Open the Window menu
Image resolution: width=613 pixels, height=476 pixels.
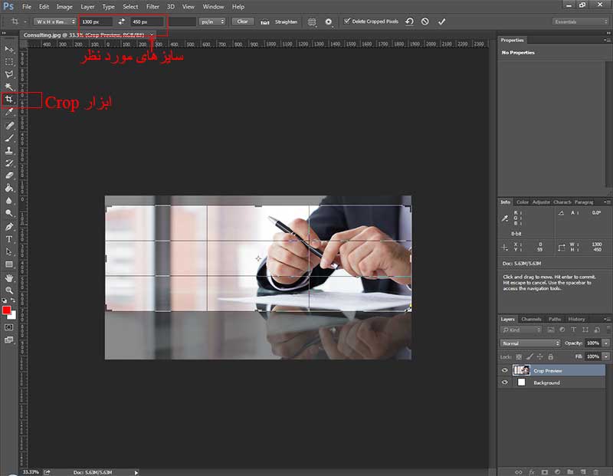tap(213, 7)
